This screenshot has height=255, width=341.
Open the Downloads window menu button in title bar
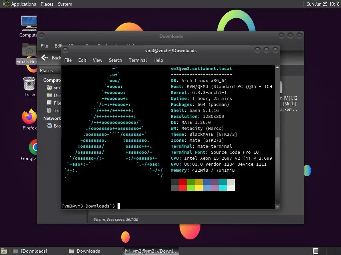(x=42, y=36)
